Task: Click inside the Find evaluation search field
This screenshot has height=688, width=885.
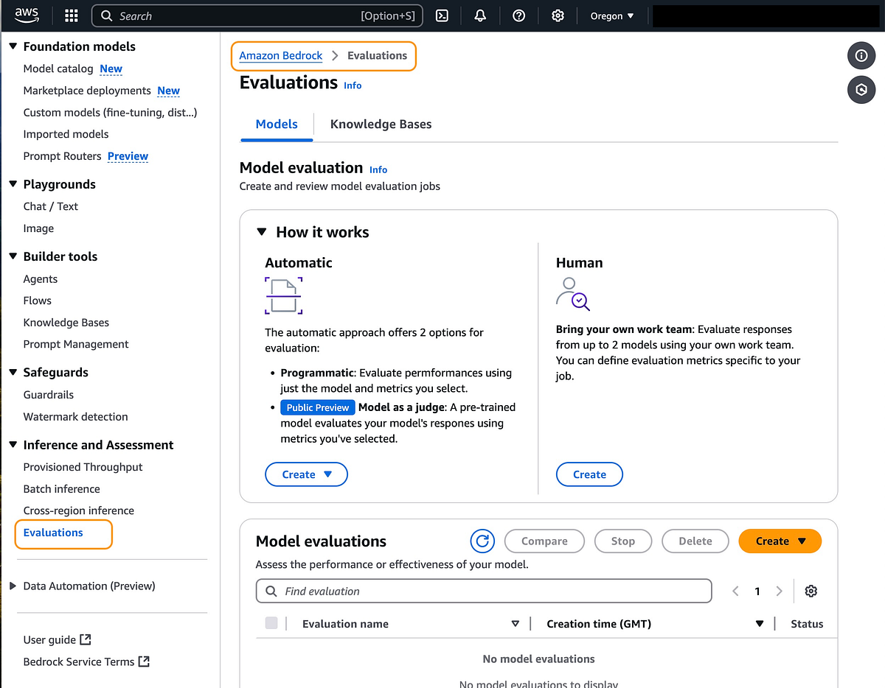Action: tap(483, 591)
